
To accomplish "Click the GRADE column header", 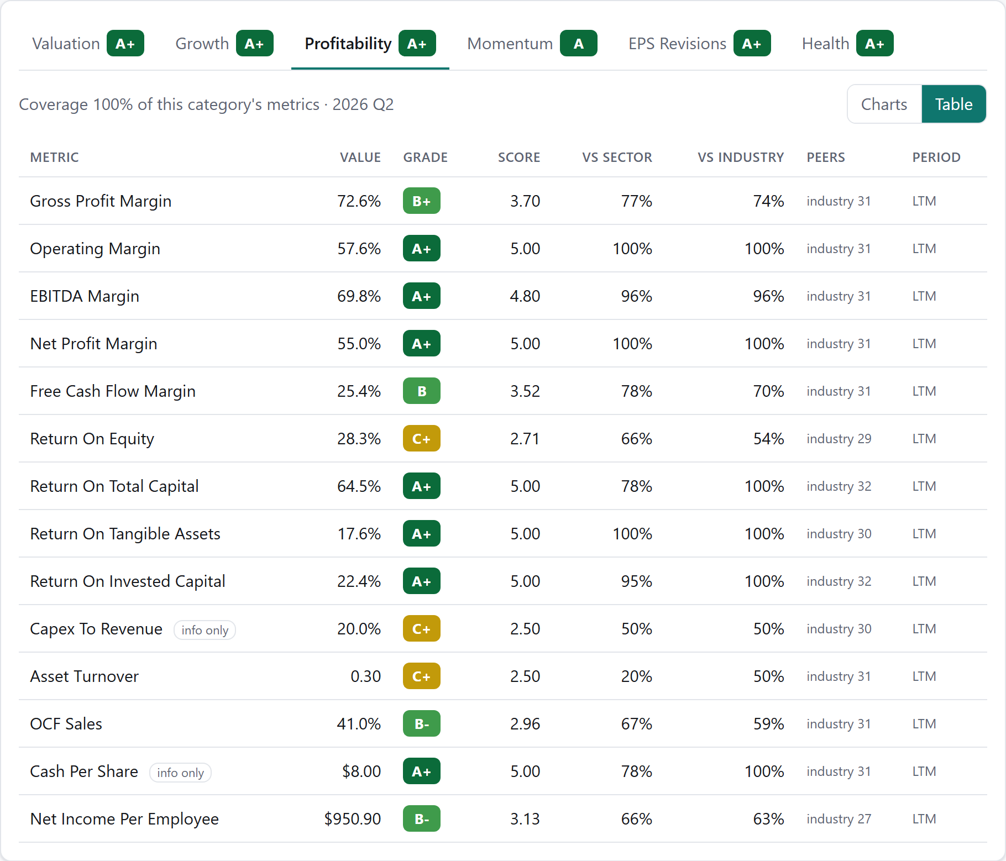I will 425,158.
